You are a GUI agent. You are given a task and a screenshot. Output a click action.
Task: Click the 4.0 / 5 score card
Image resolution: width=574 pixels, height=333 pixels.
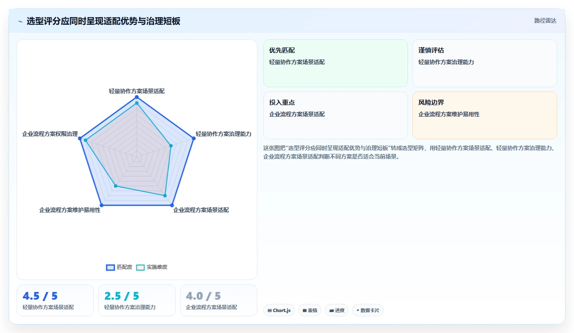219,300
